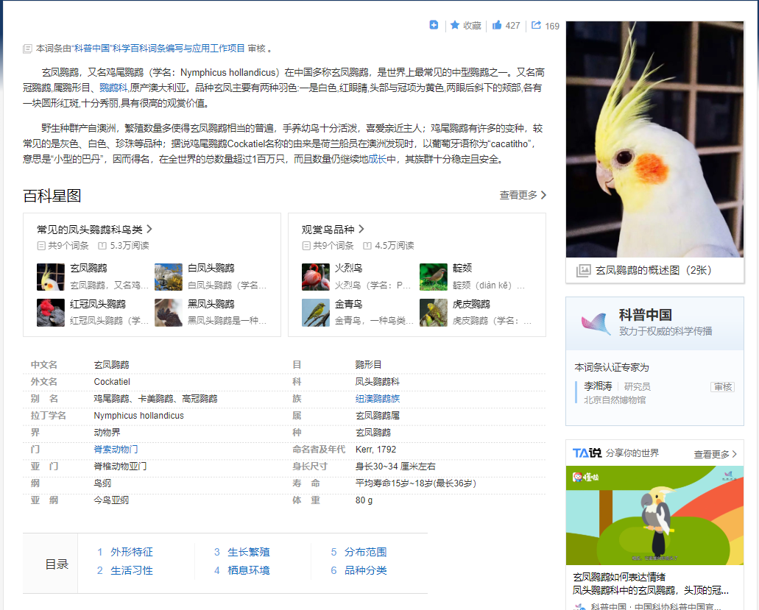Image resolution: width=759 pixels, height=610 pixels.
Task: Open the 脊索动物门 link
Action: pyautogui.click(x=116, y=449)
